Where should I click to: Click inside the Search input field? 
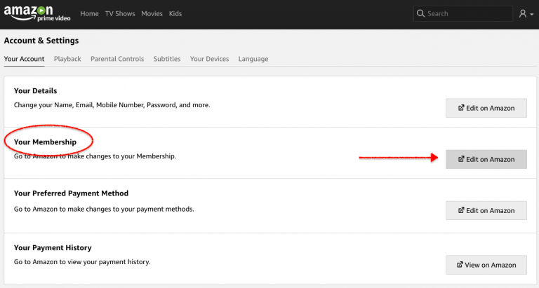463,14
